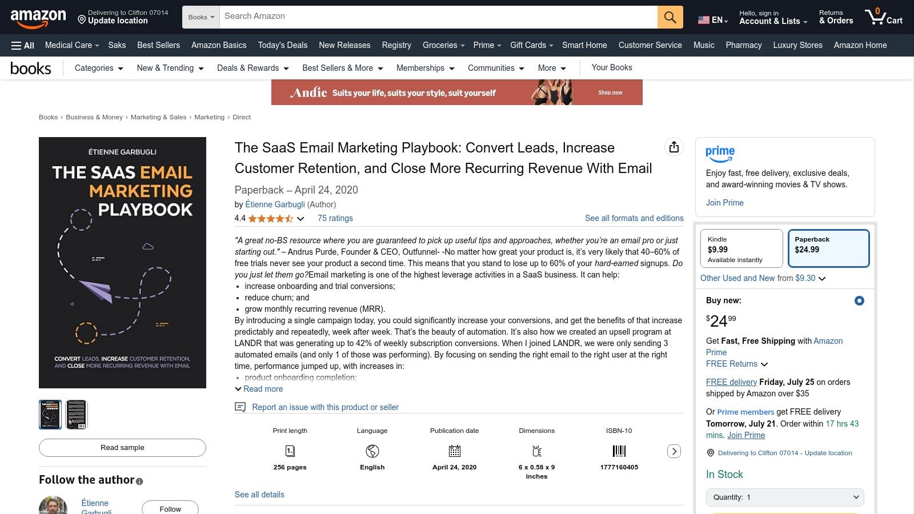Open Today's Deals in the nav bar
The height and width of the screenshot is (514, 914).
click(x=282, y=45)
